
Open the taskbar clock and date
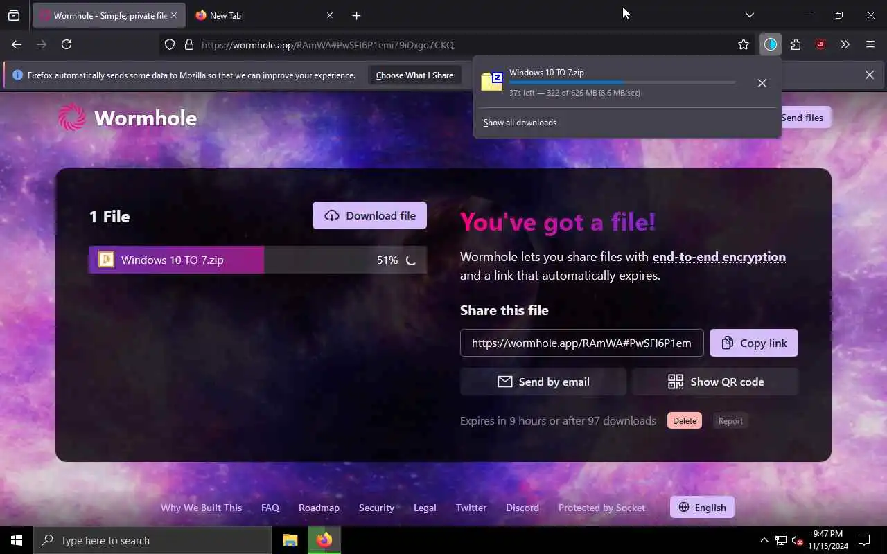pyautogui.click(x=827, y=540)
